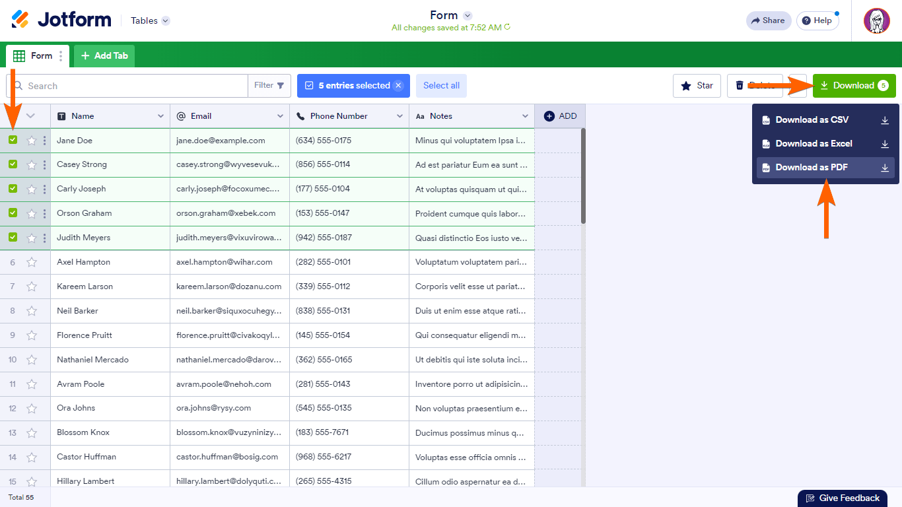The image size is (902, 507).
Task: Click the Total 55 footer text
Action: click(21, 497)
